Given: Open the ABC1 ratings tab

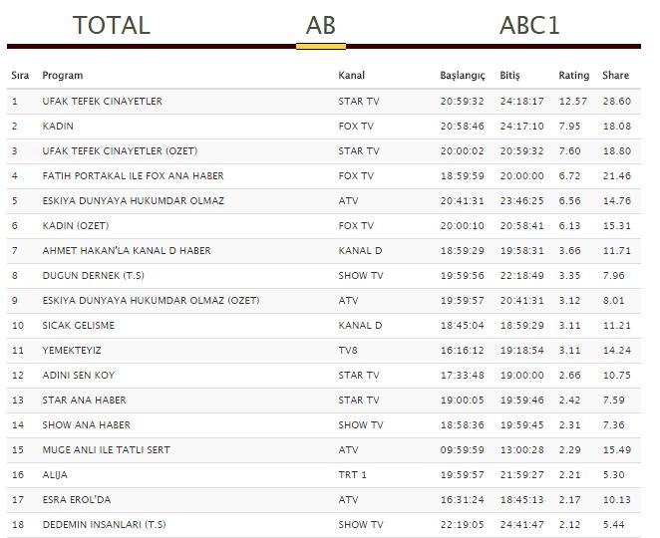Looking at the screenshot, I should (529, 25).
